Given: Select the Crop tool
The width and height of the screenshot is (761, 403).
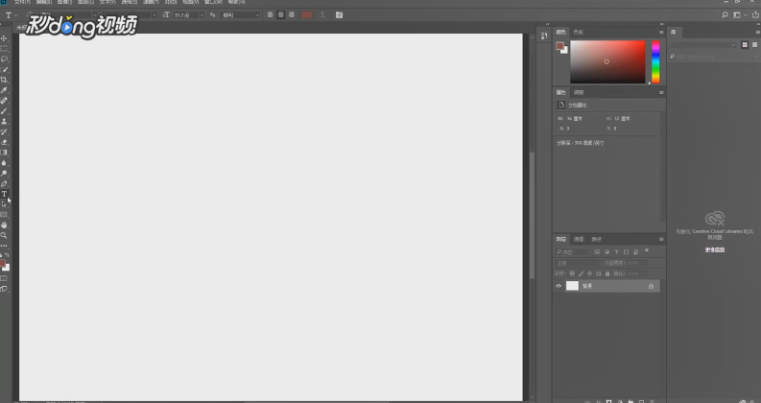Looking at the screenshot, I should 4,80.
